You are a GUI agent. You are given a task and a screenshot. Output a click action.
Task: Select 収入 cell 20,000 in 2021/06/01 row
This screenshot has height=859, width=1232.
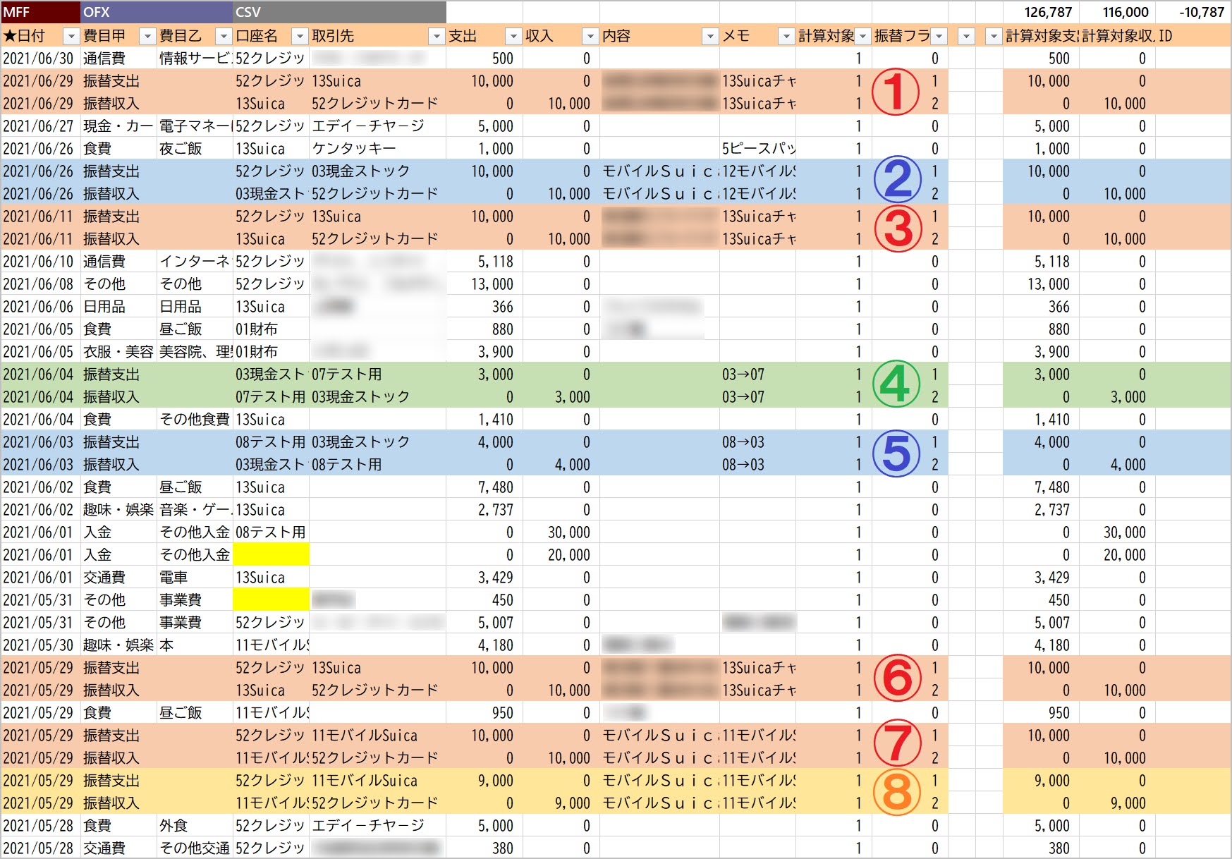point(561,555)
